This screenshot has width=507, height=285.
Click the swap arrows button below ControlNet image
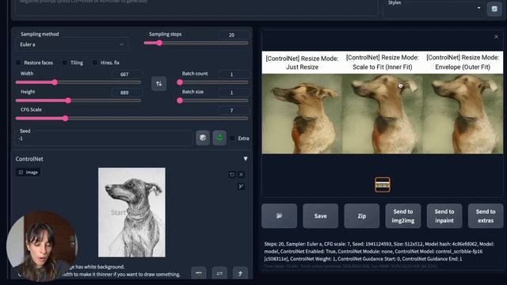[219, 273]
